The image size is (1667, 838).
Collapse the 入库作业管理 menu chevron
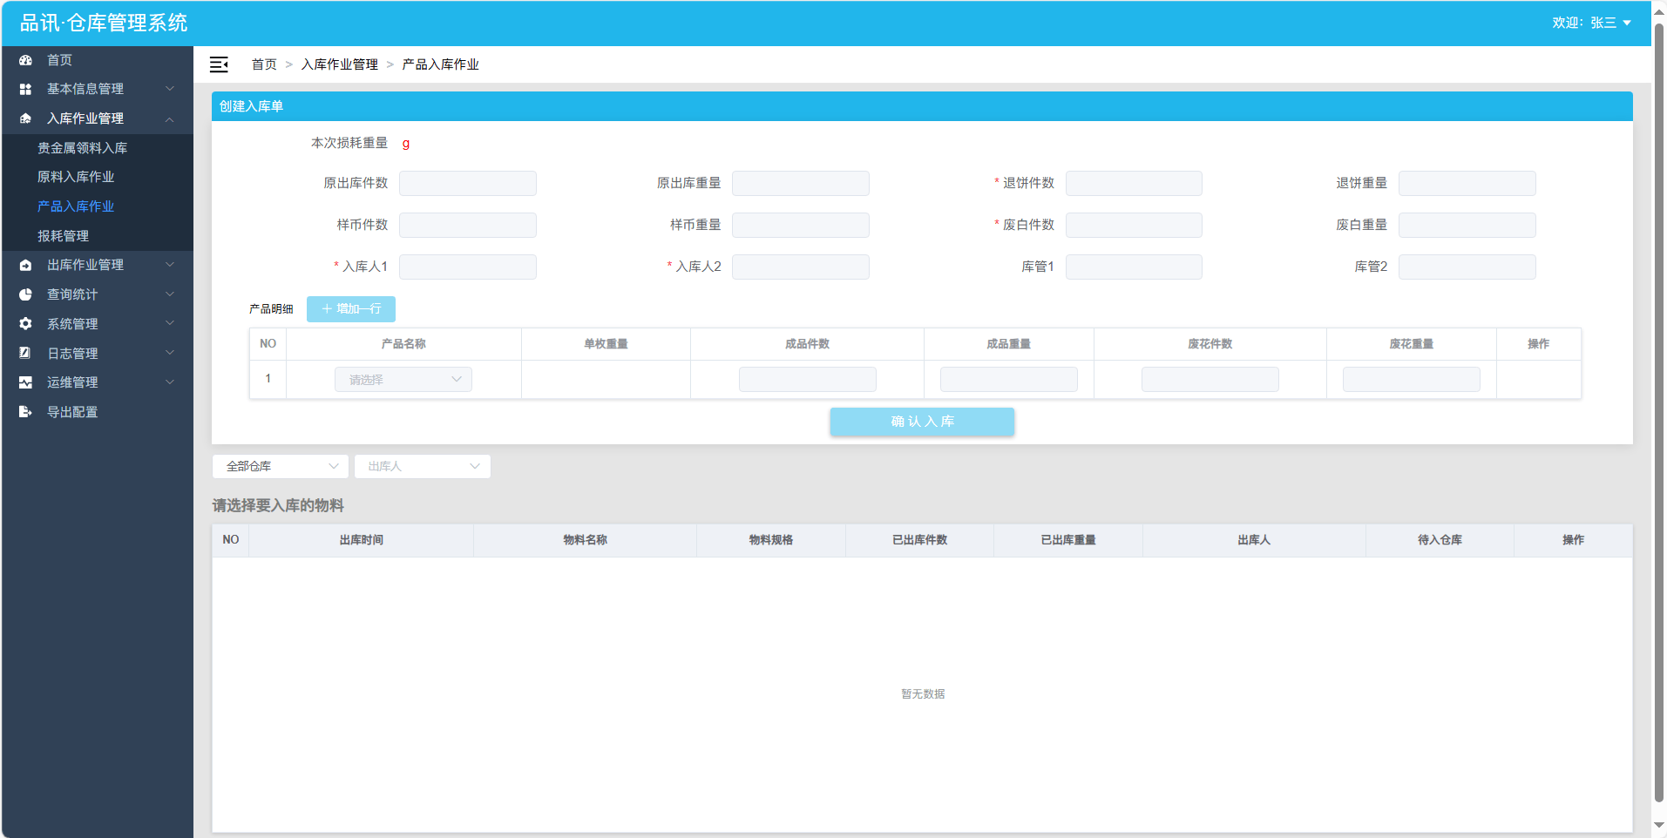click(170, 118)
